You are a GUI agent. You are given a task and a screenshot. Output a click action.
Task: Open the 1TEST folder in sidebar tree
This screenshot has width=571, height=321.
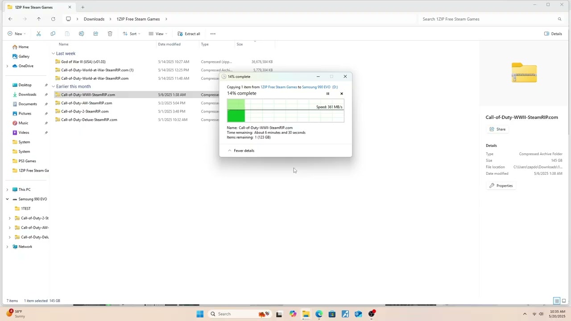(26, 209)
